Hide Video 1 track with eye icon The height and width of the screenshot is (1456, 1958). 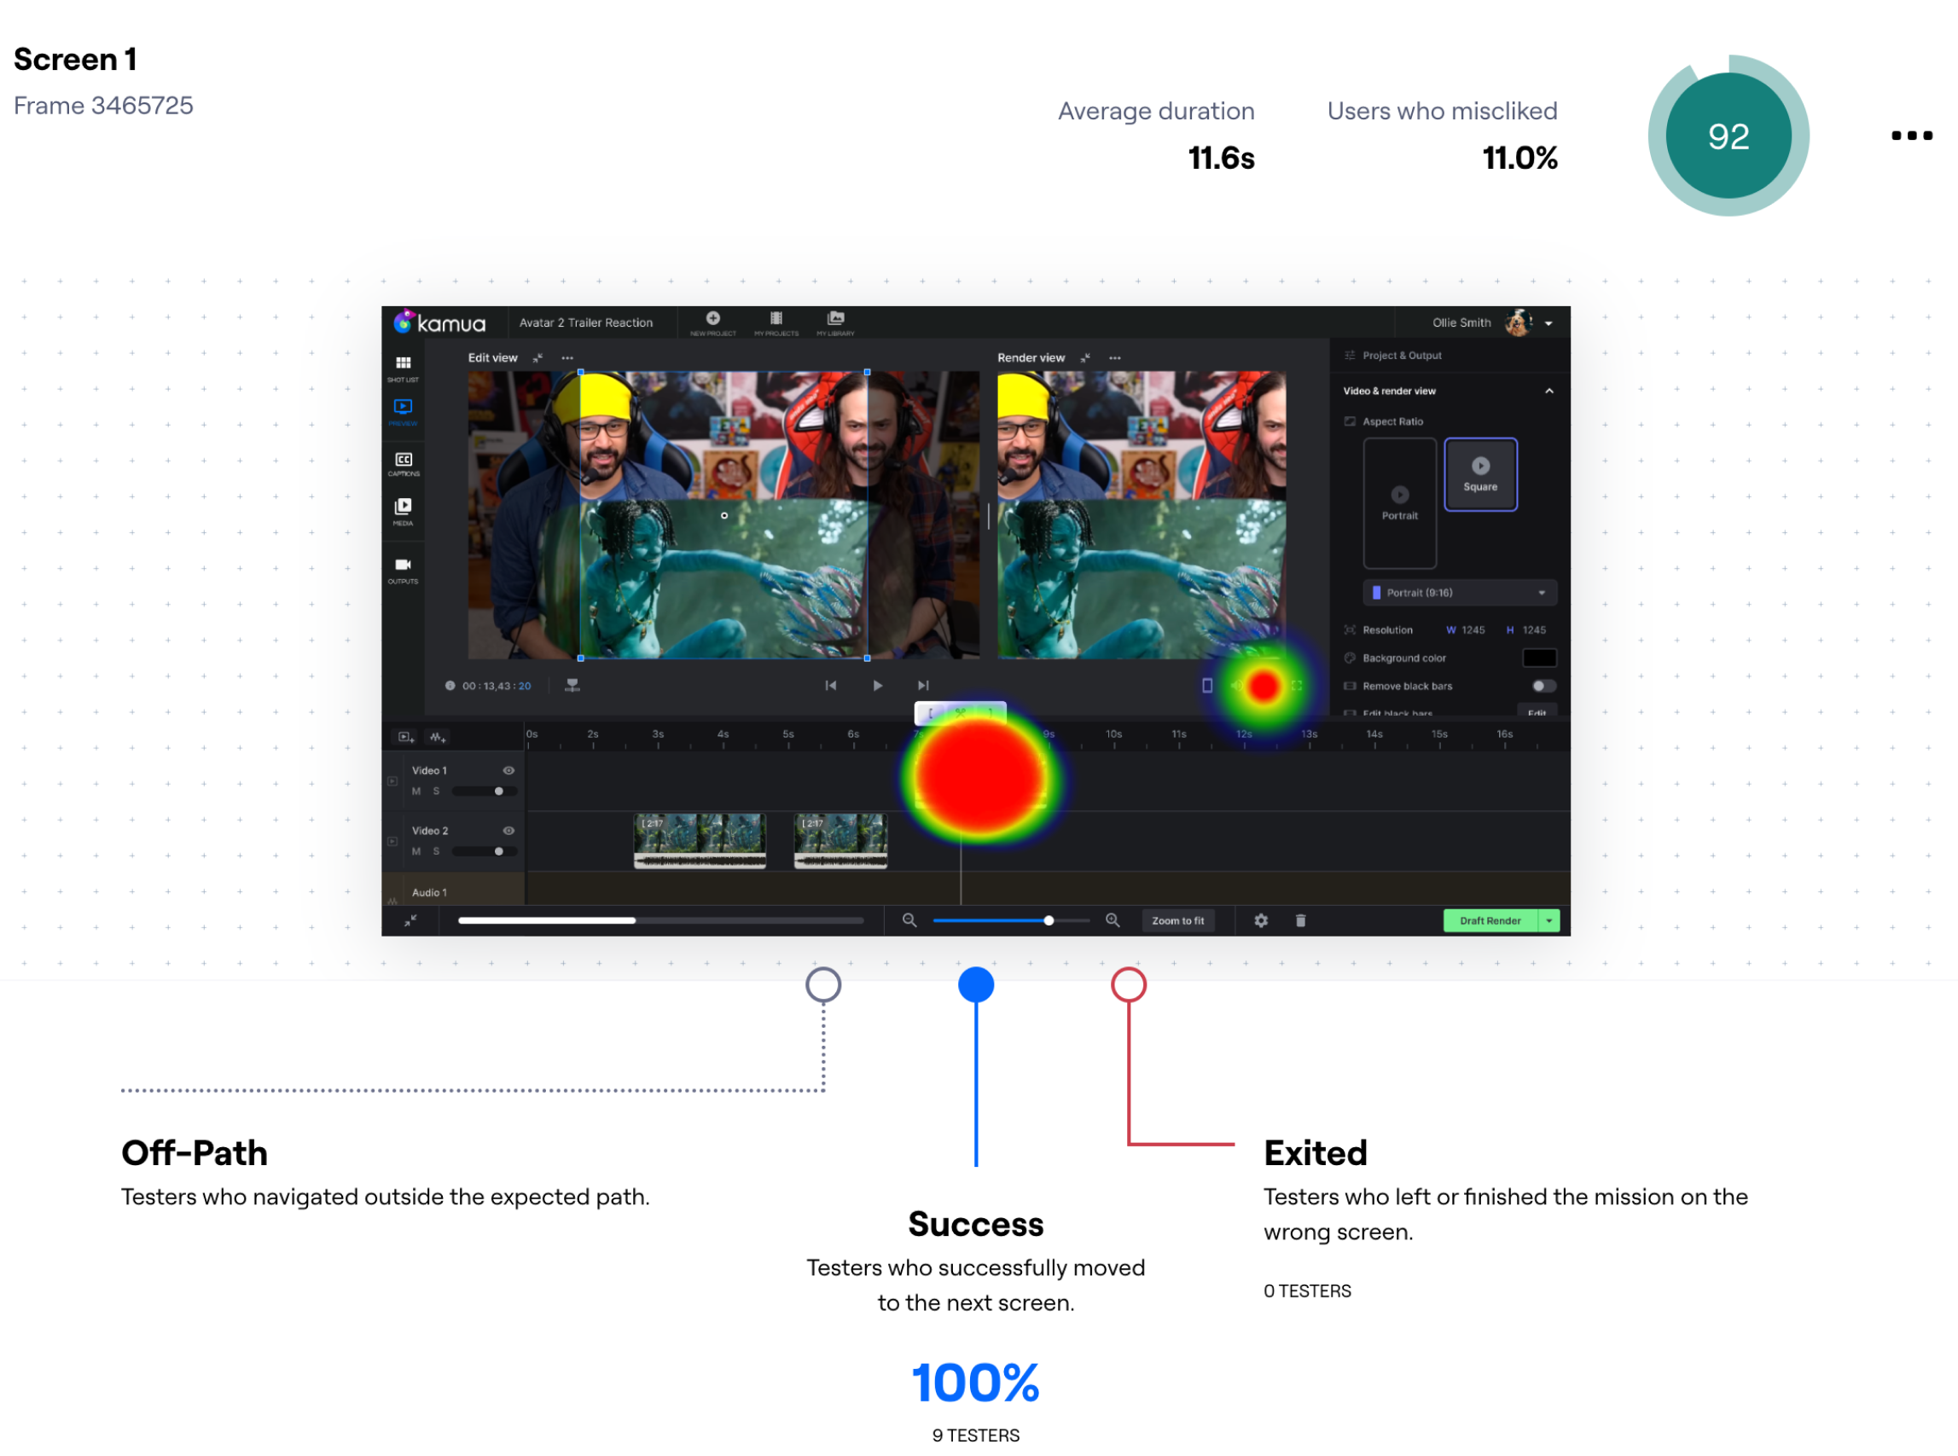[x=508, y=771]
